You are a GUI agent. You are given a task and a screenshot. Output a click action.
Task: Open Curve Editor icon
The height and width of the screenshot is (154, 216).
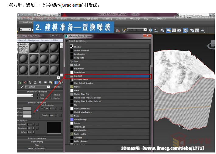tap(174, 30)
